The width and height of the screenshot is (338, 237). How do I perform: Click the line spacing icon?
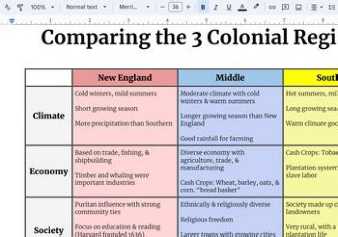tap(332, 7)
